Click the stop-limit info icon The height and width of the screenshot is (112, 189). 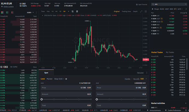point(66,79)
